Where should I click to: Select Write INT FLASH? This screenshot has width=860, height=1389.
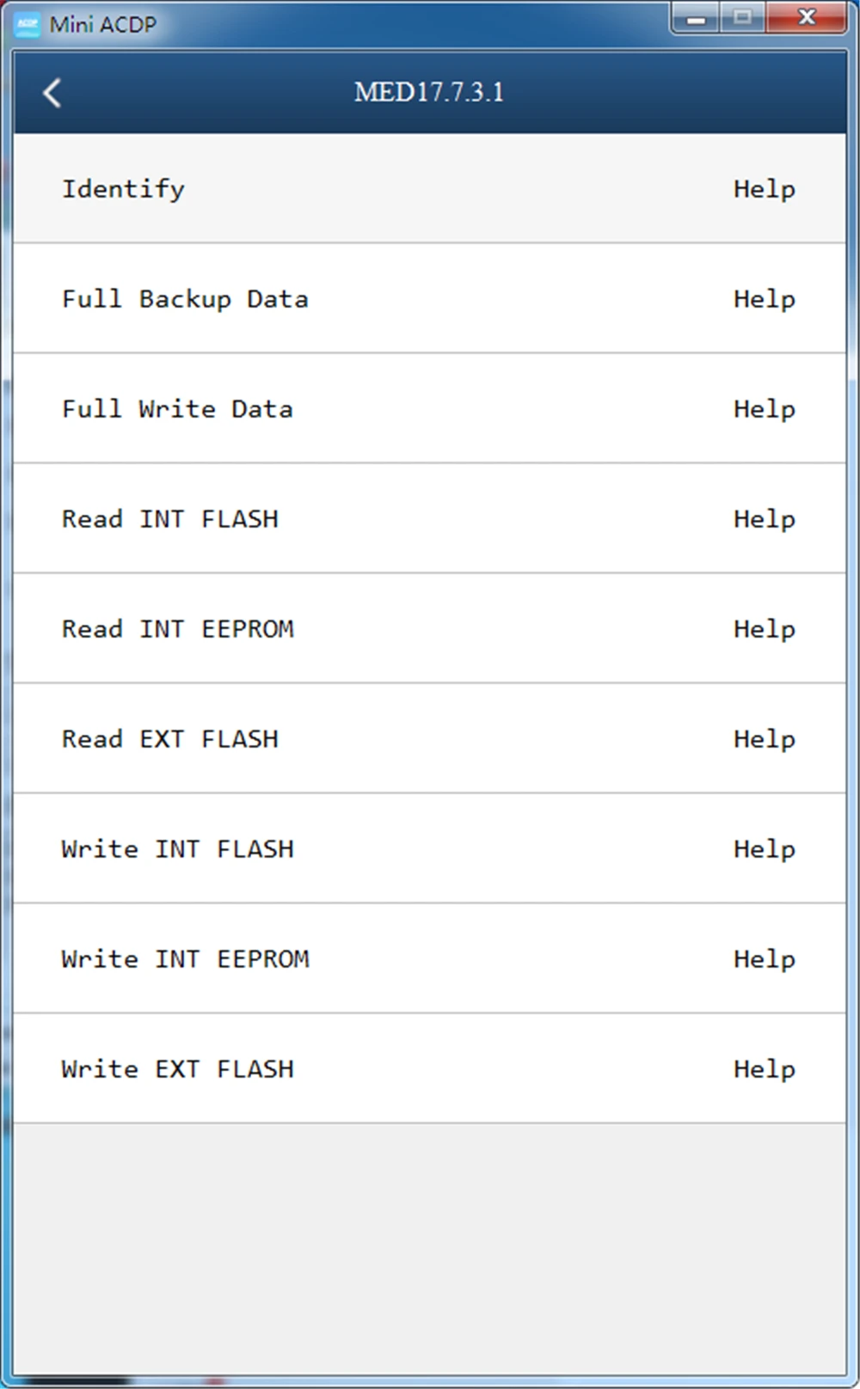[178, 849]
